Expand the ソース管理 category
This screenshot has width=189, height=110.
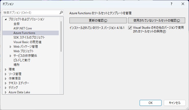(6, 74)
